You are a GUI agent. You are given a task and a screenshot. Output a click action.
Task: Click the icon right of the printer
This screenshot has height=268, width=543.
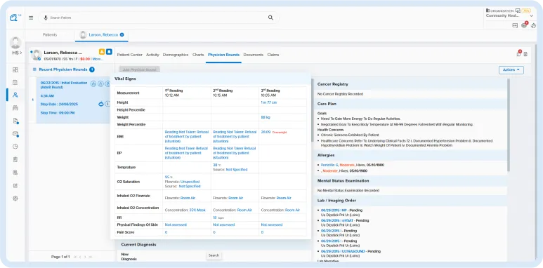[533, 25]
